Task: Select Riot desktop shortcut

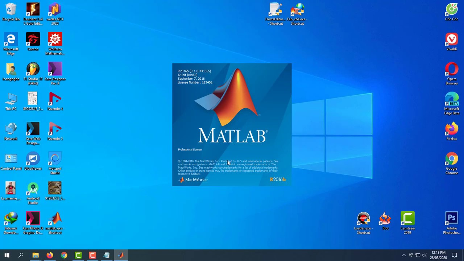Action: (x=385, y=221)
